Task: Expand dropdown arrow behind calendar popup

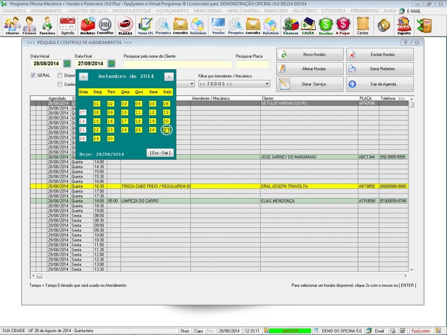Action: tap(192, 84)
